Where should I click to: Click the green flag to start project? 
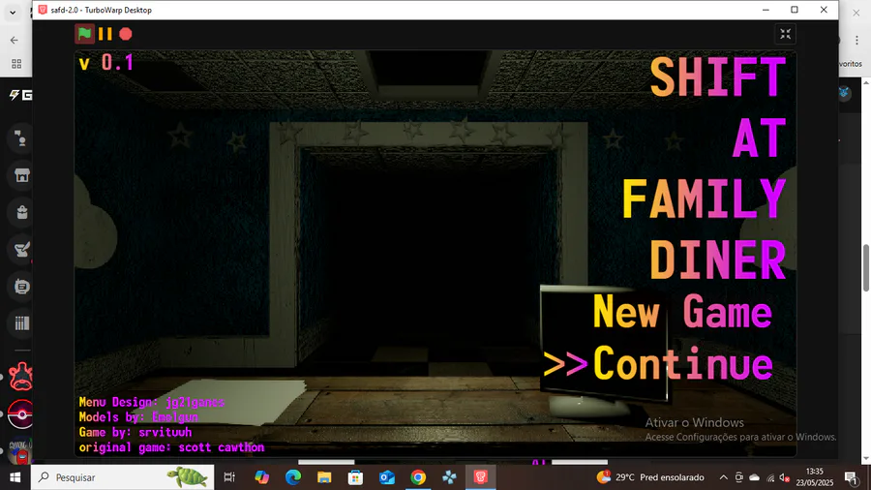pyautogui.click(x=84, y=34)
